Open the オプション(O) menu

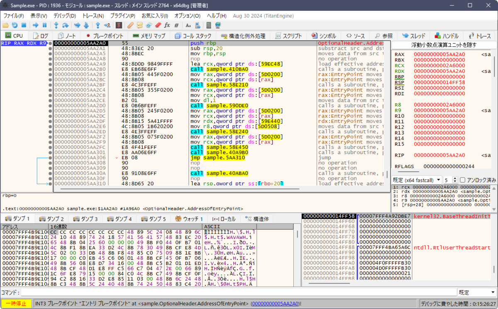187,16
